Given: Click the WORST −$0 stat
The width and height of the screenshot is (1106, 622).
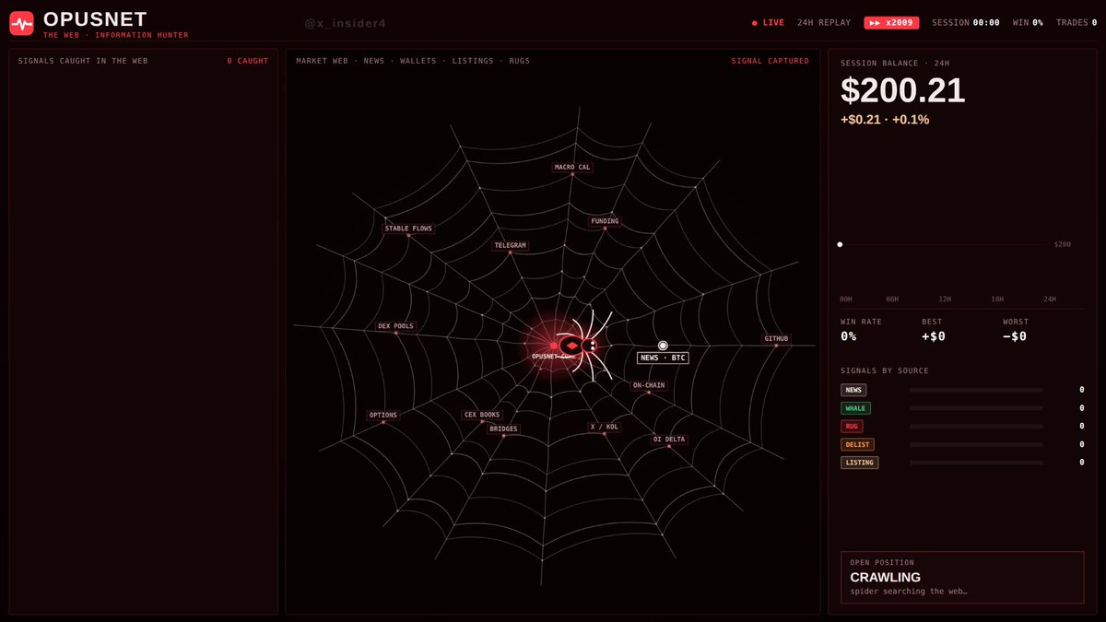Looking at the screenshot, I should click(1016, 330).
